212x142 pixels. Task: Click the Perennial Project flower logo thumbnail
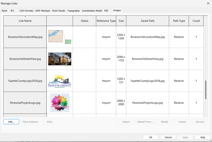click(x=60, y=103)
